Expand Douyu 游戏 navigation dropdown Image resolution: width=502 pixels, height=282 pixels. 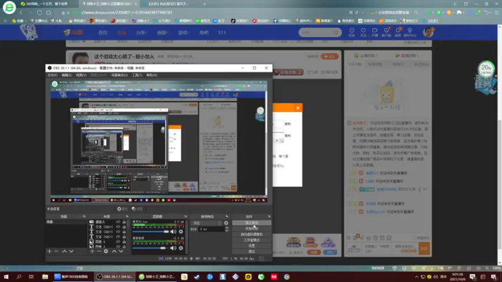(183, 33)
